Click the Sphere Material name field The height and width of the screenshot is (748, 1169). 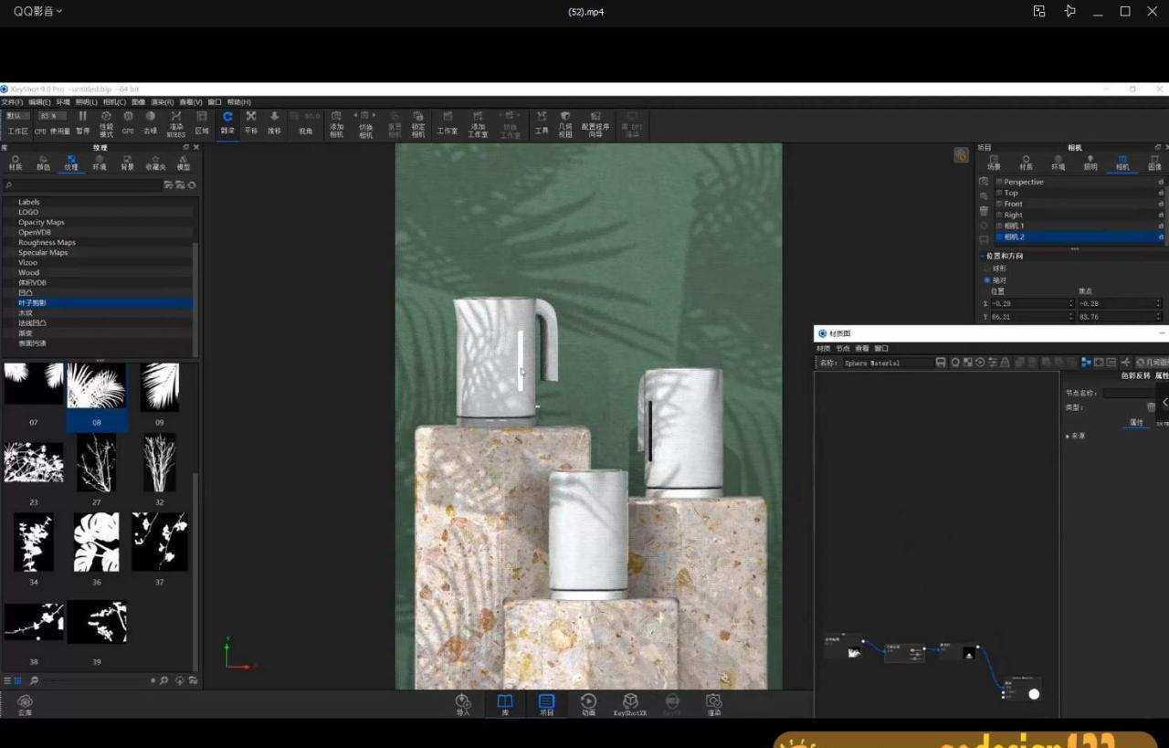[x=886, y=363]
